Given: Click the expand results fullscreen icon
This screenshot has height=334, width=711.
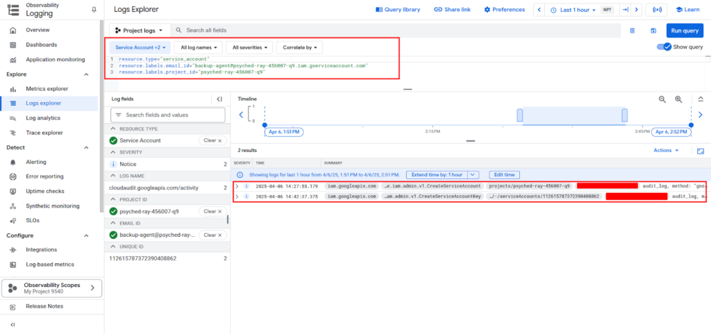Looking at the screenshot, I should pyautogui.click(x=701, y=151).
